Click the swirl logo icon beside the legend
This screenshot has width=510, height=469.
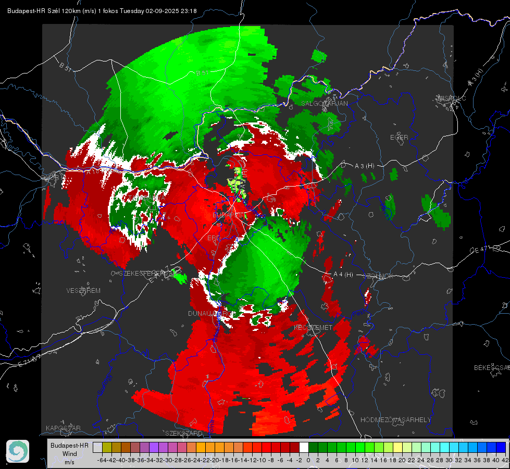click(18, 451)
